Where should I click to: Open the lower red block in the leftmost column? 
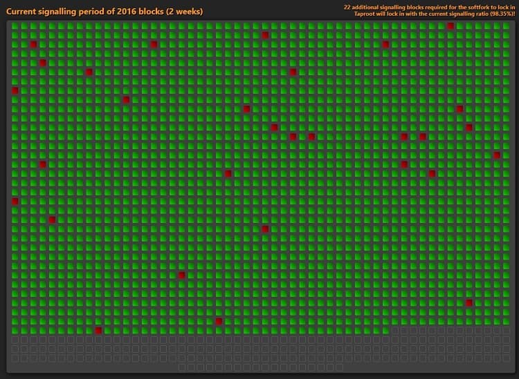click(15, 202)
